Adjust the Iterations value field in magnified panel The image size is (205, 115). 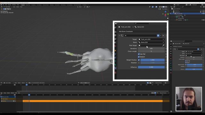(x=151, y=49)
